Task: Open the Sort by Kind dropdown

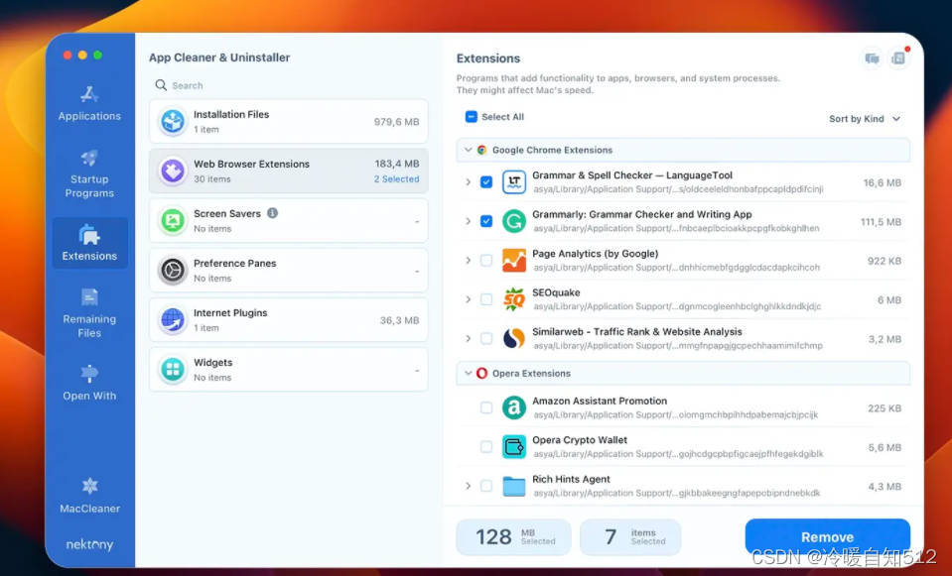Action: 865,119
